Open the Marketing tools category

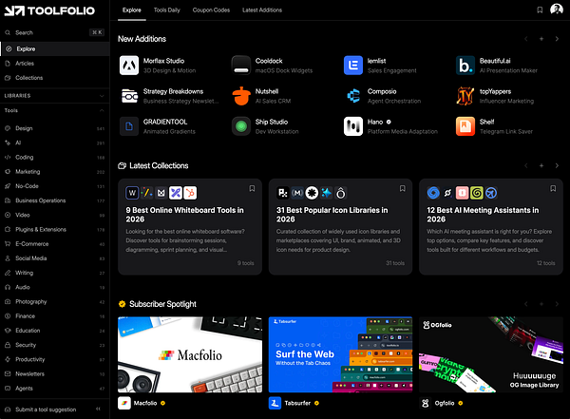point(55,172)
